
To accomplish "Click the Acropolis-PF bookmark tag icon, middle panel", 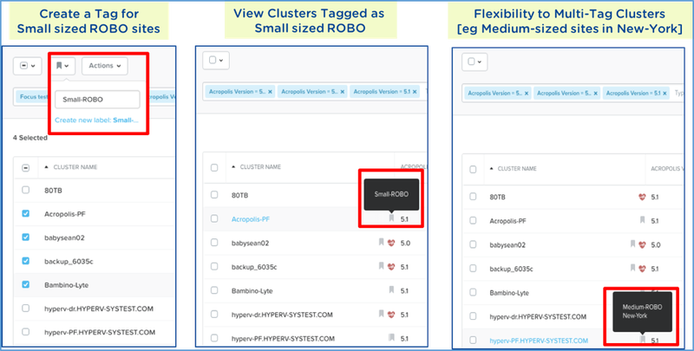I will click(x=391, y=218).
